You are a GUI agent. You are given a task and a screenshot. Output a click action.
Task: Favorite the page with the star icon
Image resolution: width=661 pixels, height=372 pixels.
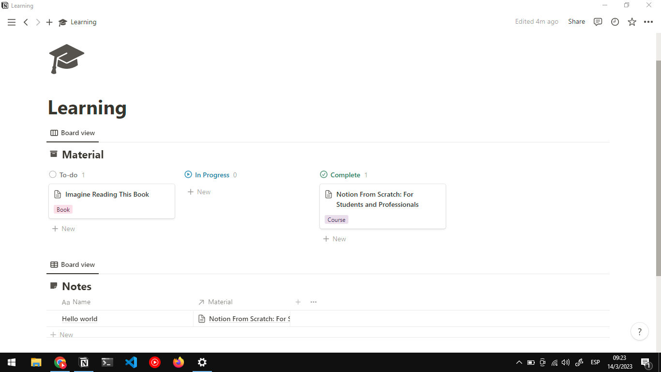tap(632, 22)
